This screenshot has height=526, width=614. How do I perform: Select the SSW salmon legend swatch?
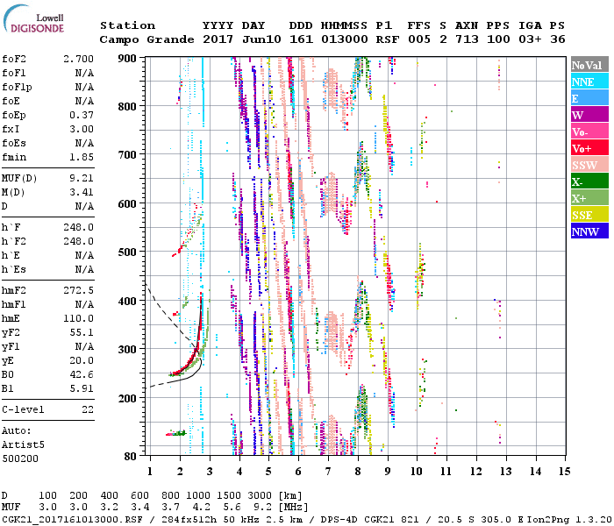click(x=589, y=165)
